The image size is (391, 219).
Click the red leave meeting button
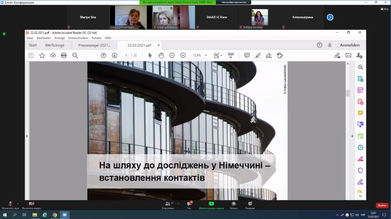[x=381, y=205]
